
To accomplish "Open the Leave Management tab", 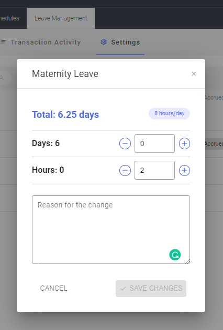I will [x=61, y=18].
